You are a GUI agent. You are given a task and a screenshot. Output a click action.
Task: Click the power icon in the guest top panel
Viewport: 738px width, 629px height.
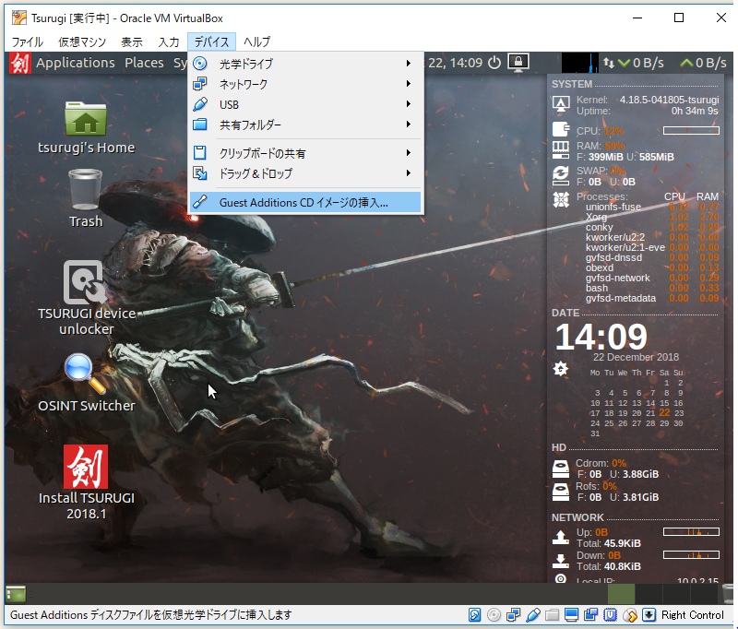[x=494, y=63]
